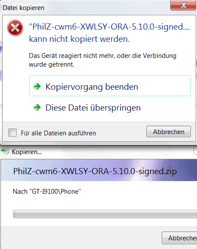197x249 pixels.
Task: Click the Kopieren... window title text
Action: (x=27, y=152)
